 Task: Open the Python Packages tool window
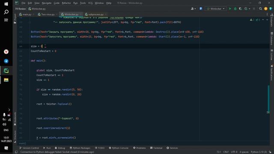pos(80,148)
